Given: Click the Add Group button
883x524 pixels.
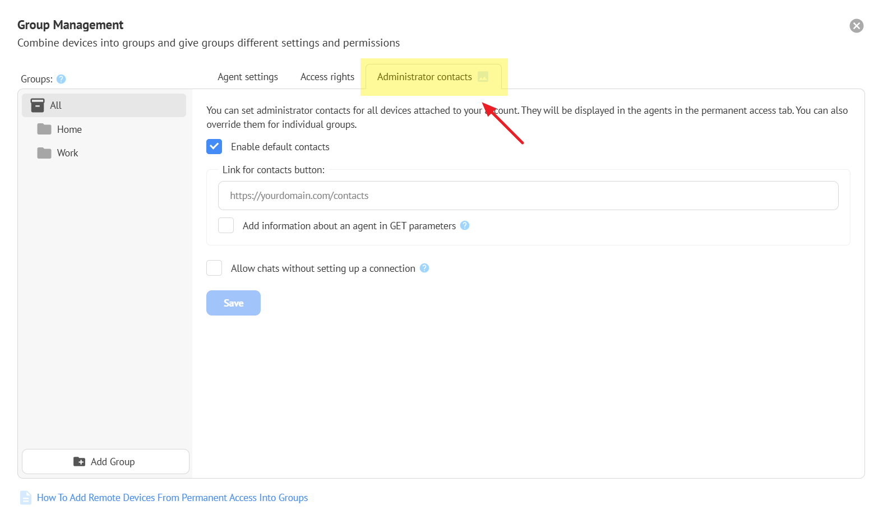Looking at the screenshot, I should tap(105, 461).
